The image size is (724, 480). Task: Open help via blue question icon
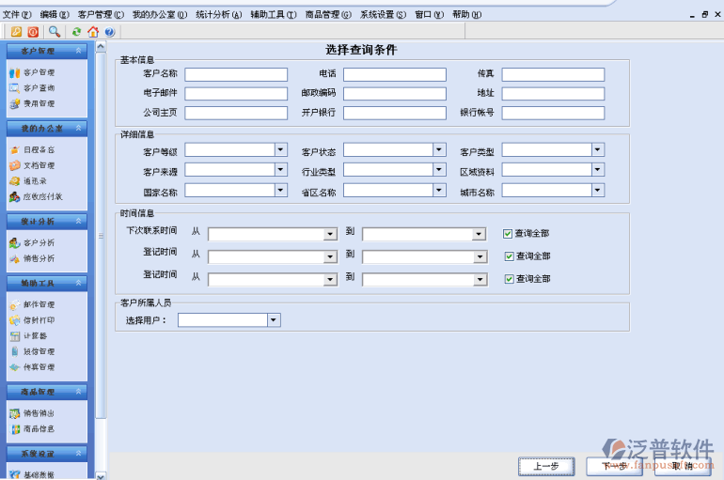coord(109,31)
